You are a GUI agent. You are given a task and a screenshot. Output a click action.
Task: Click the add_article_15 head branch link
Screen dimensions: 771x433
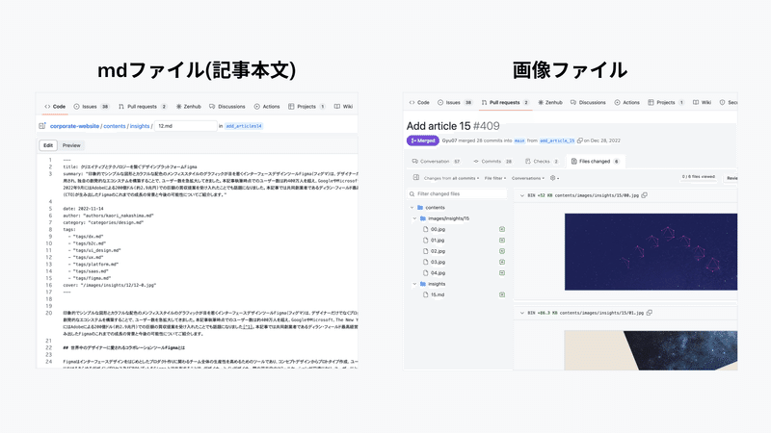coord(557,140)
